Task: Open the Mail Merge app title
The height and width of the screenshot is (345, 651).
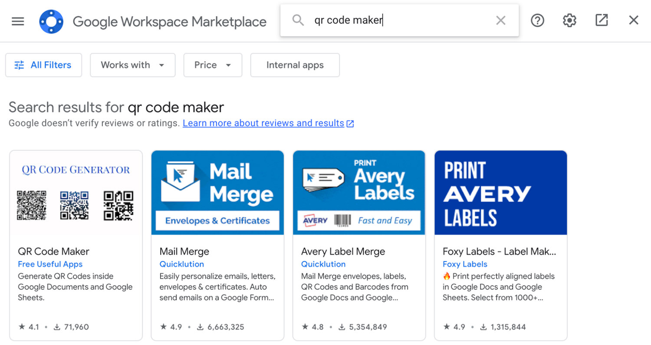Action: point(184,251)
